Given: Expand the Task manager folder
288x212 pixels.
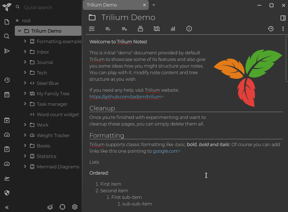Looking at the screenshot, I should (x=25, y=104).
